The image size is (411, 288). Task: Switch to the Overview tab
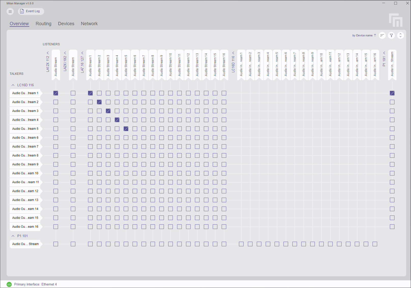click(19, 24)
